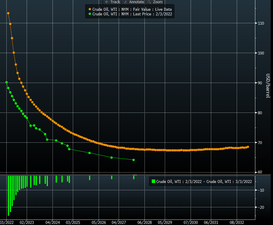Screen dimensions: 273x225
Task: Click the 08/2032 x-axis date label
Action: click(237, 222)
